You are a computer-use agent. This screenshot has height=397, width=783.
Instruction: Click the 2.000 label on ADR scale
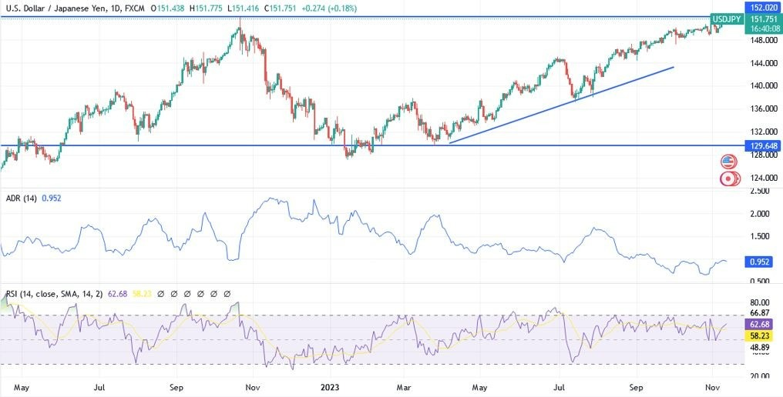[759, 214]
